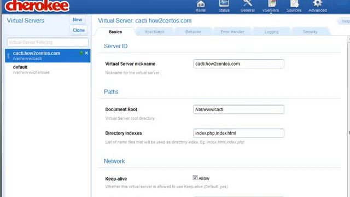350x197 pixels.
Task: Click the 'Virtual Server: cacti.how2centos.com' title
Action: click(x=145, y=21)
